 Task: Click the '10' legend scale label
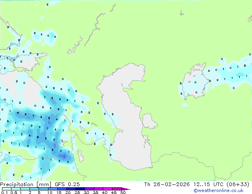pyautogui.click(x=50, y=192)
